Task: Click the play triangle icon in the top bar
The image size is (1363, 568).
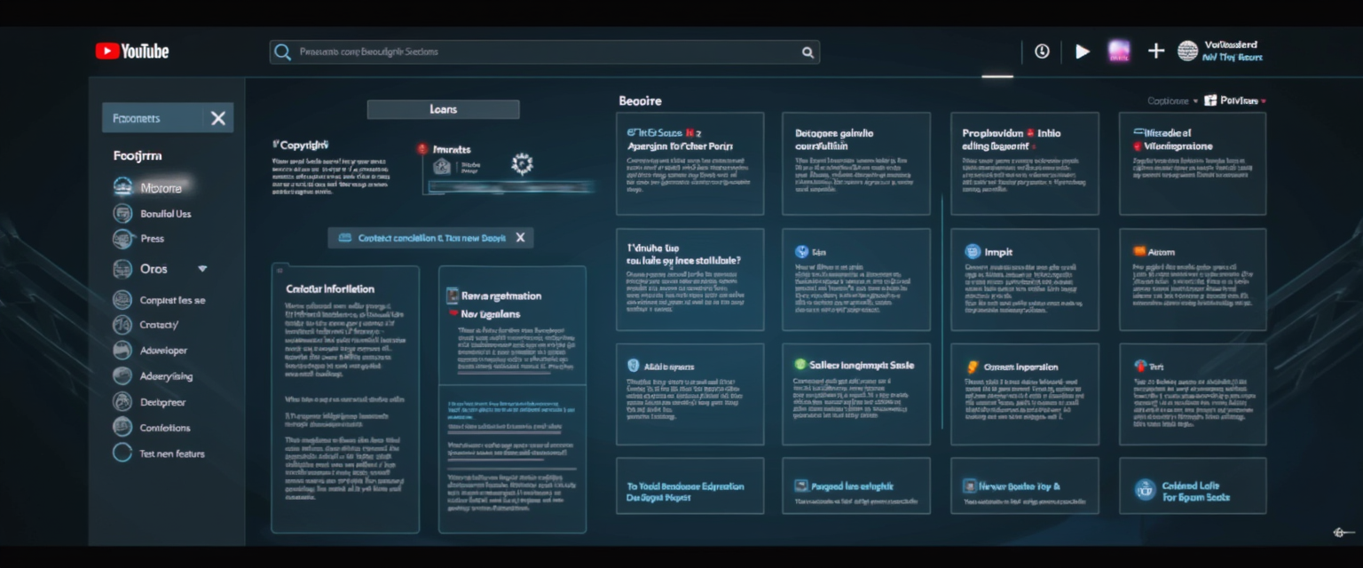Action: click(x=1082, y=51)
